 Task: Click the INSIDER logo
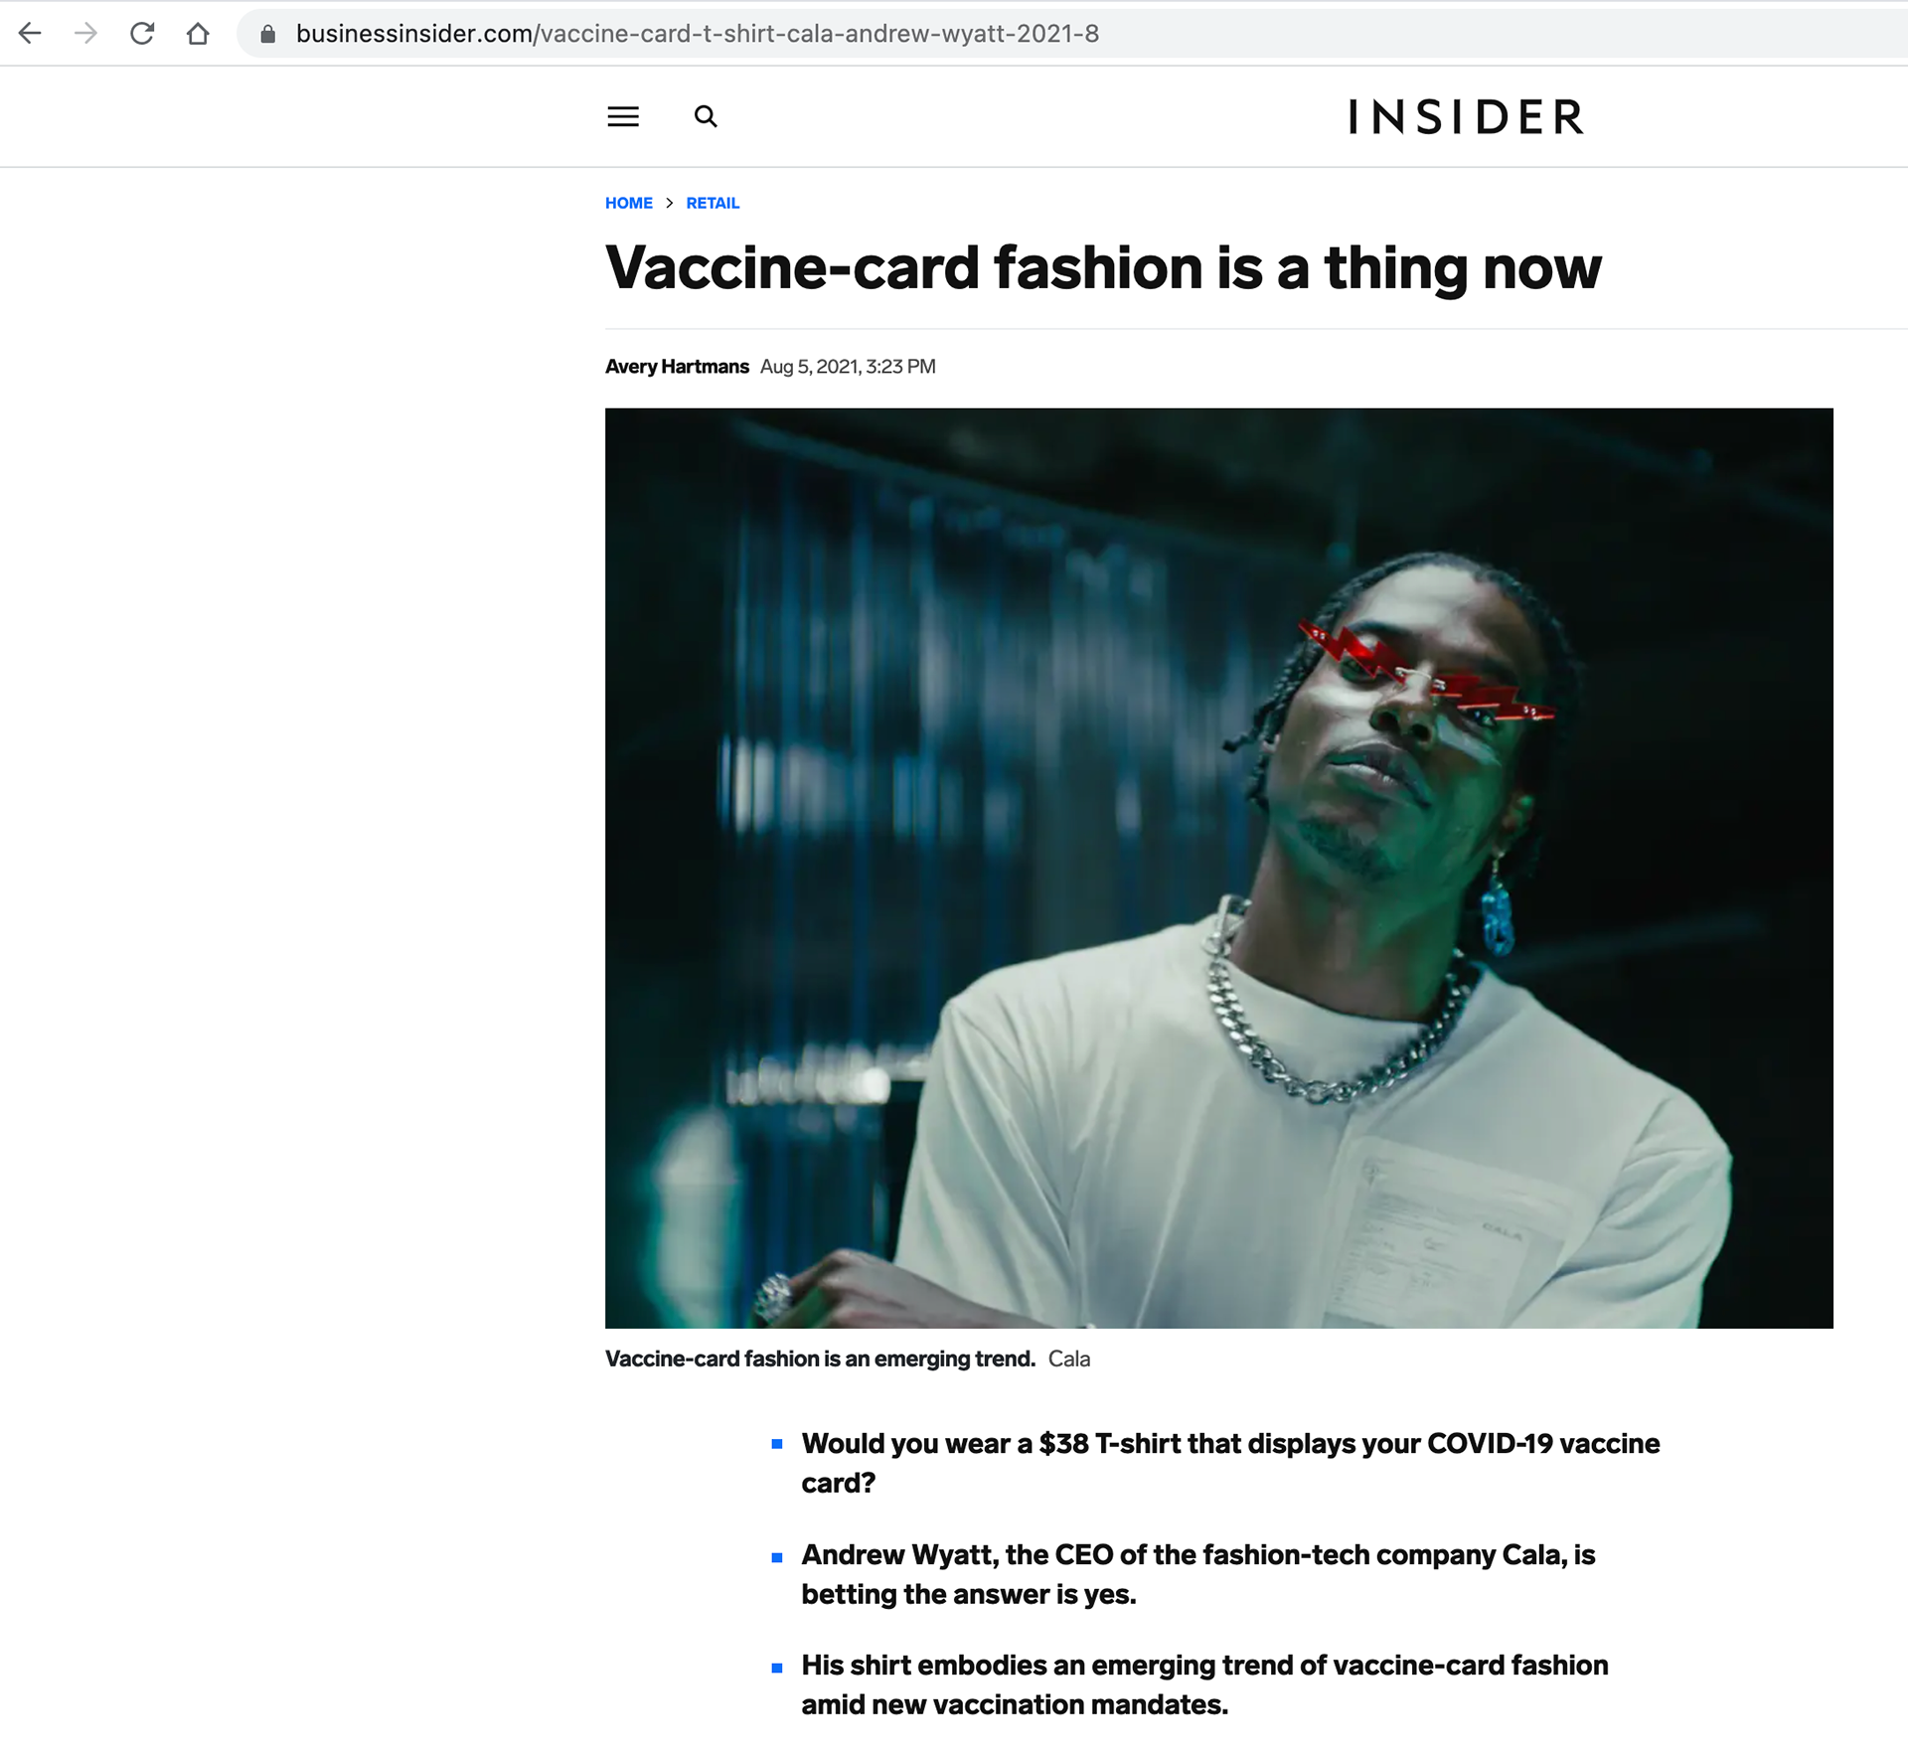click(x=1466, y=117)
